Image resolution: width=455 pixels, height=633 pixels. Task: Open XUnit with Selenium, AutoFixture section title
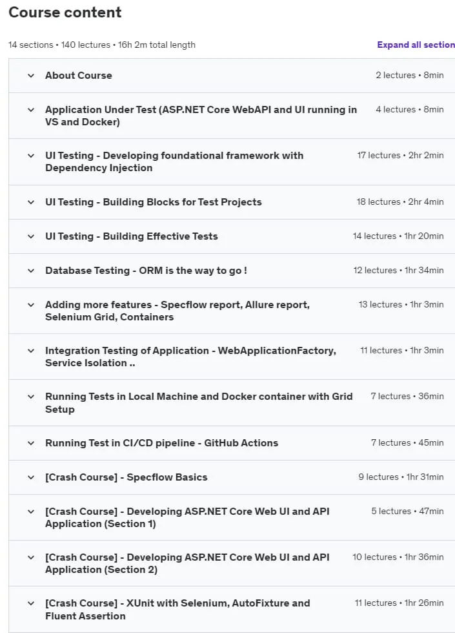(177, 610)
